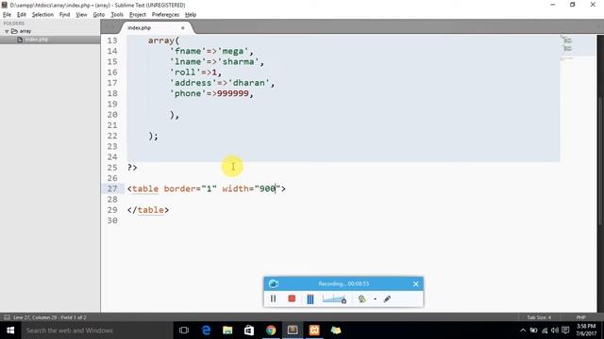This screenshot has width=604, height=339.
Task: Show hidden system tray icons
Action: [x=523, y=331]
